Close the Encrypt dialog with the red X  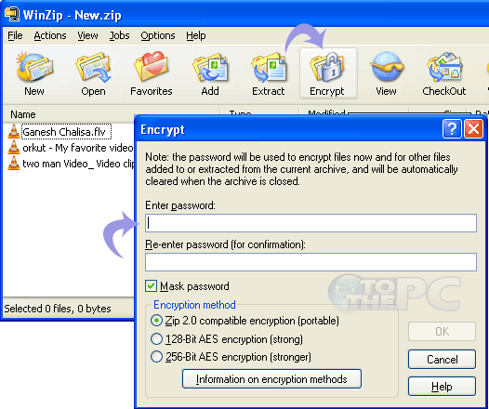473,128
